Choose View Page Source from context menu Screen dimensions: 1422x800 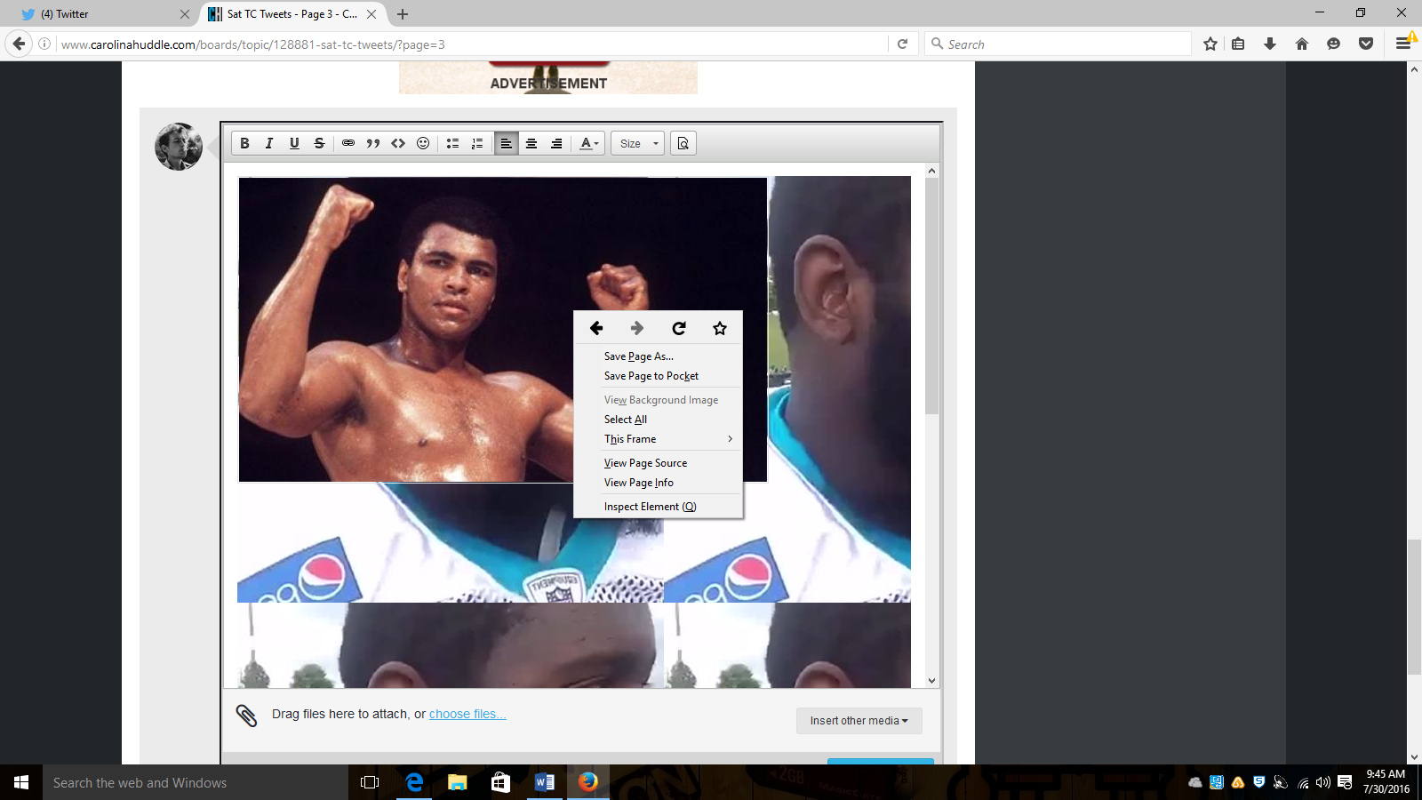645,463
